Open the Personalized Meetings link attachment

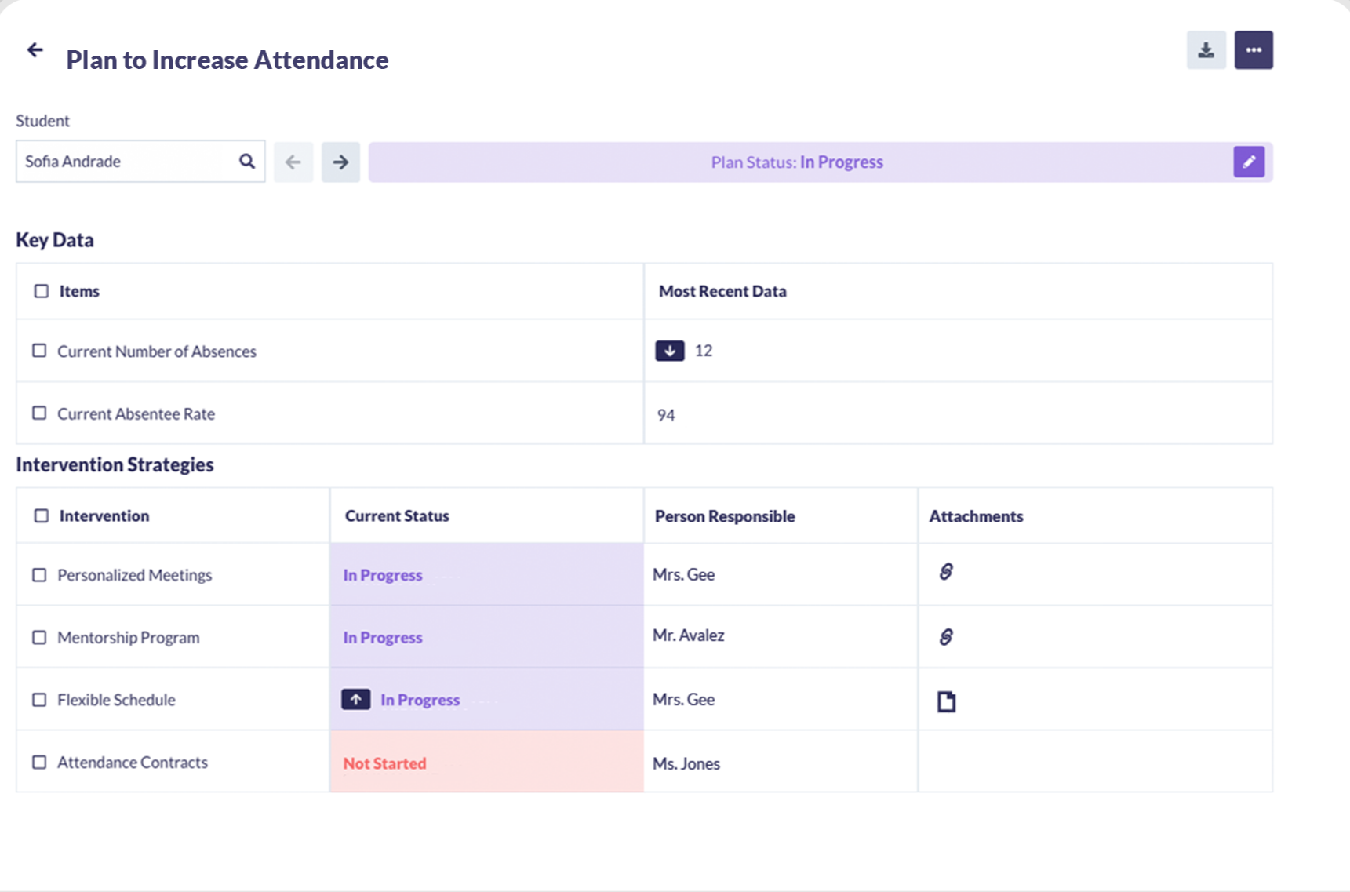pyautogui.click(x=946, y=572)
